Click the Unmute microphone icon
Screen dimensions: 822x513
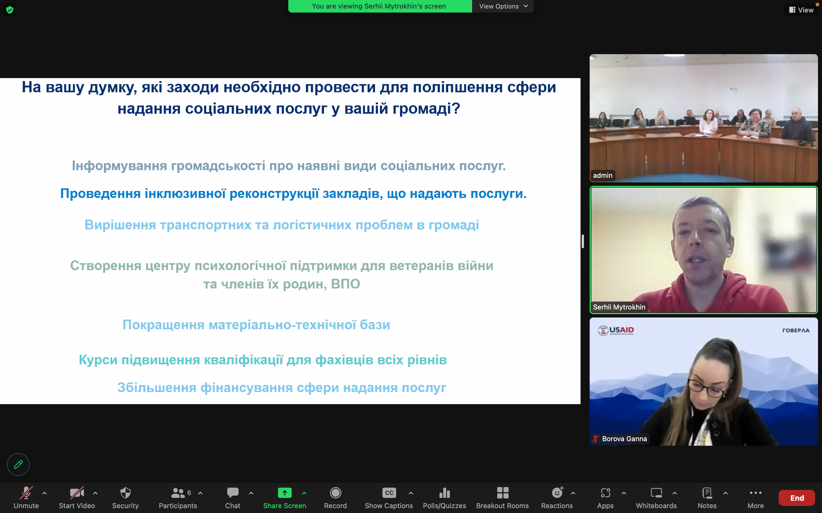(26, 493)
